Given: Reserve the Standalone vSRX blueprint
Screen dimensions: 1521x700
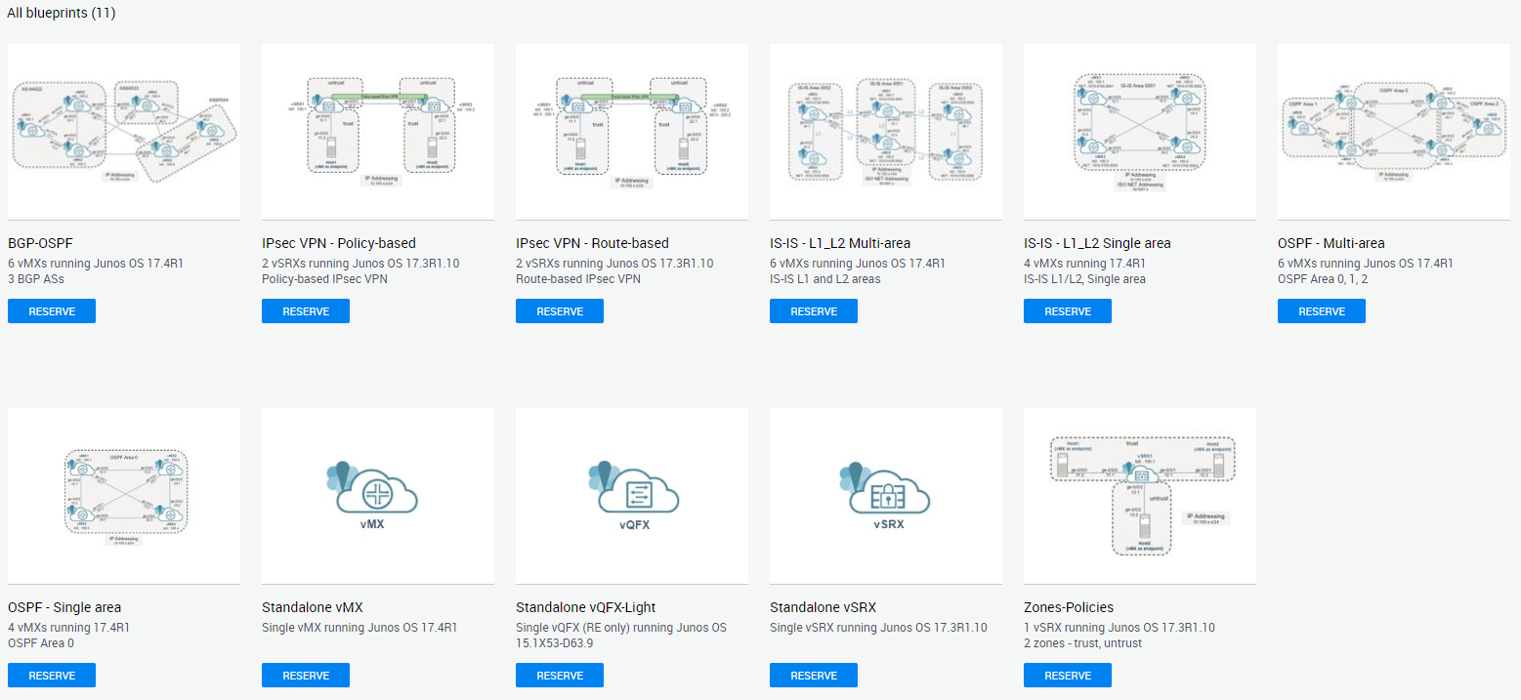Looking at the screenshot, I should click(x=814, y=676).
